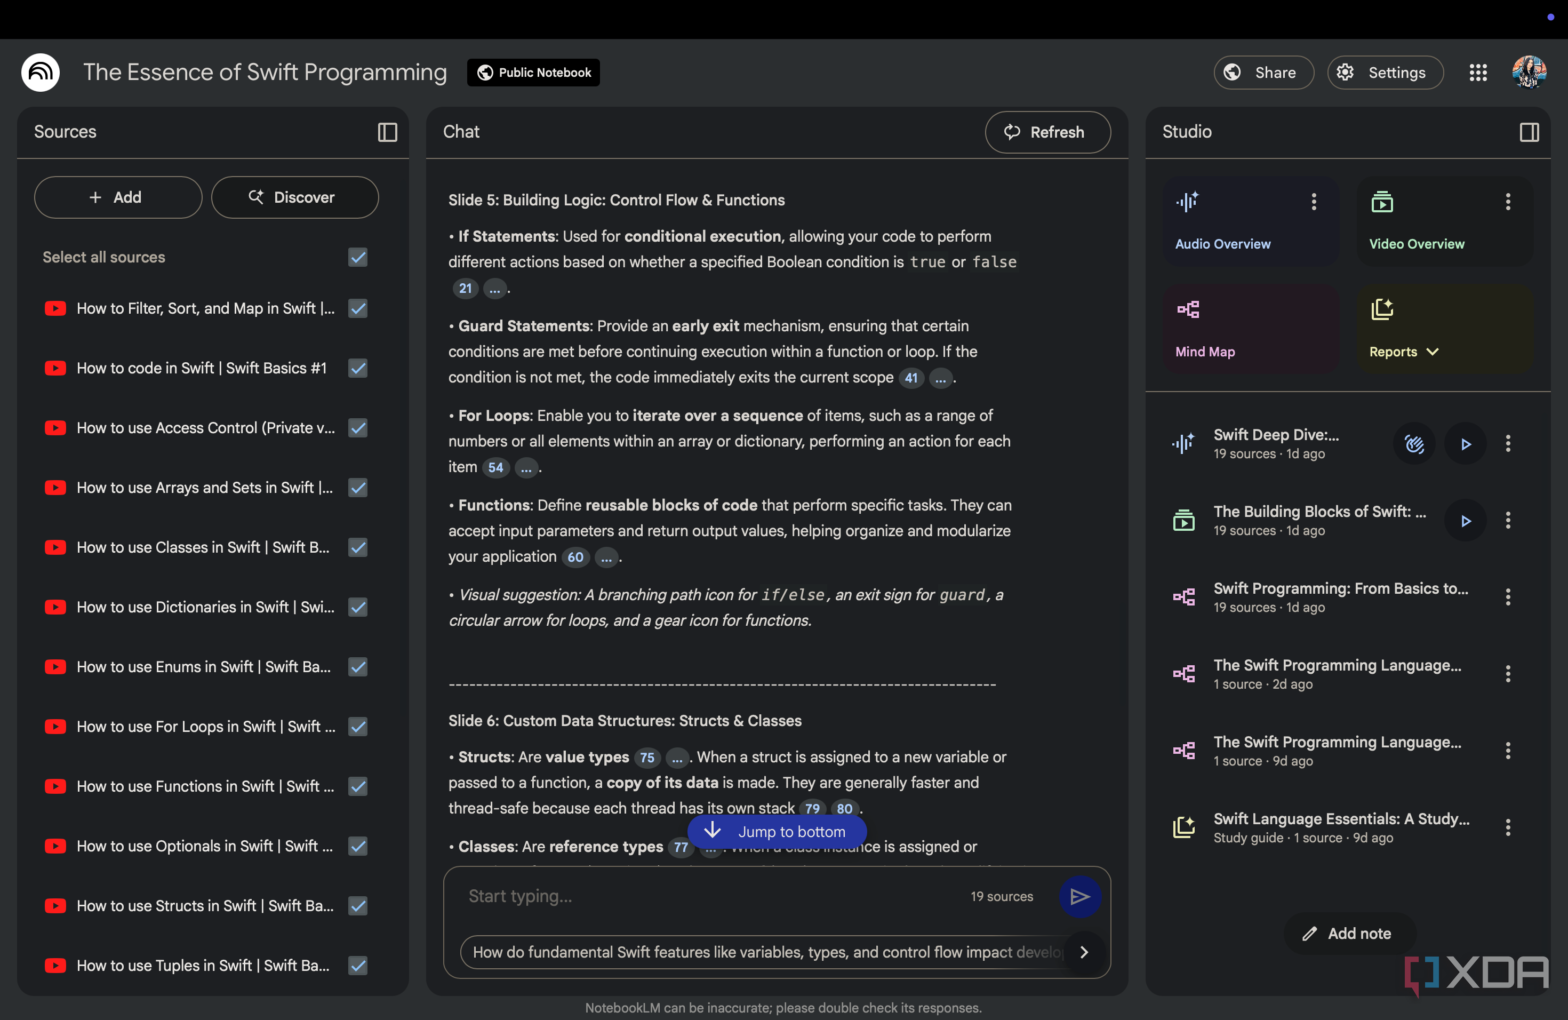The image size is (1568, 1020).
Task: Toggle How to use Tuples source checkbox
Action: (358, 965)
